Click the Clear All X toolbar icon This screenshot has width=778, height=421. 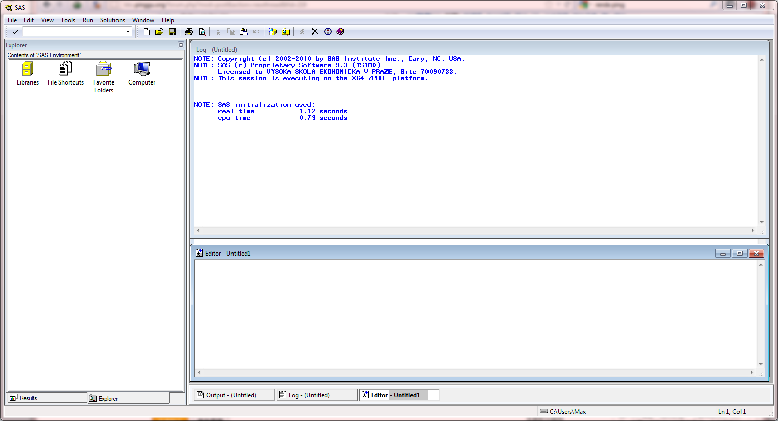click(x=315, y=32)
